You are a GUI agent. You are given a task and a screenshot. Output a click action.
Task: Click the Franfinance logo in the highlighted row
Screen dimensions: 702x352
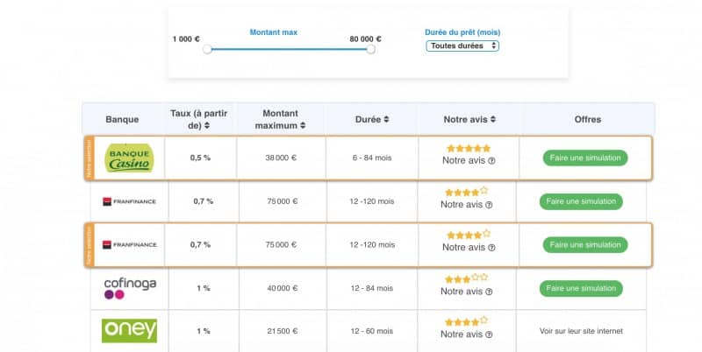point(129,244)
